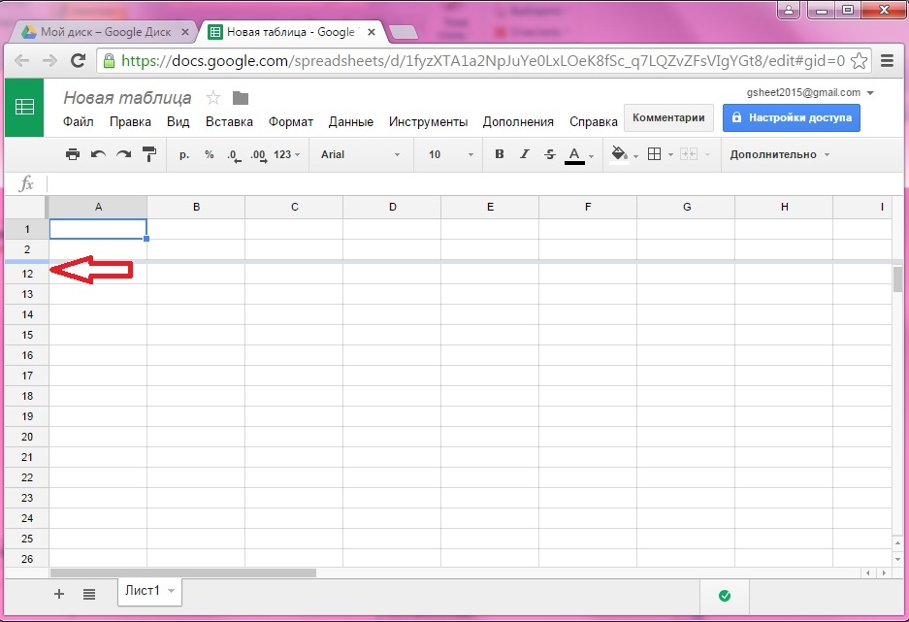
Task: Click the Print icon in toolbar
Action: pos(73,154)
